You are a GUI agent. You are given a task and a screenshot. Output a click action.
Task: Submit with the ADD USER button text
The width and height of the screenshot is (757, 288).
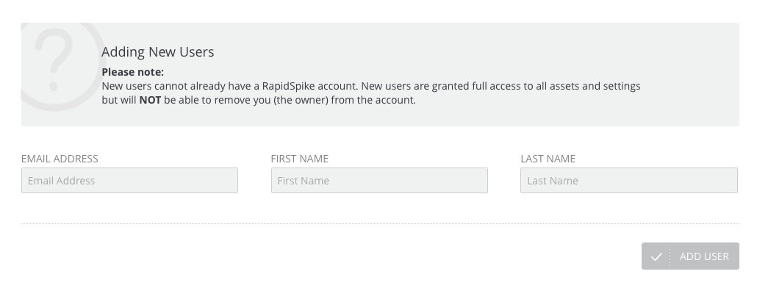(704, 256)
